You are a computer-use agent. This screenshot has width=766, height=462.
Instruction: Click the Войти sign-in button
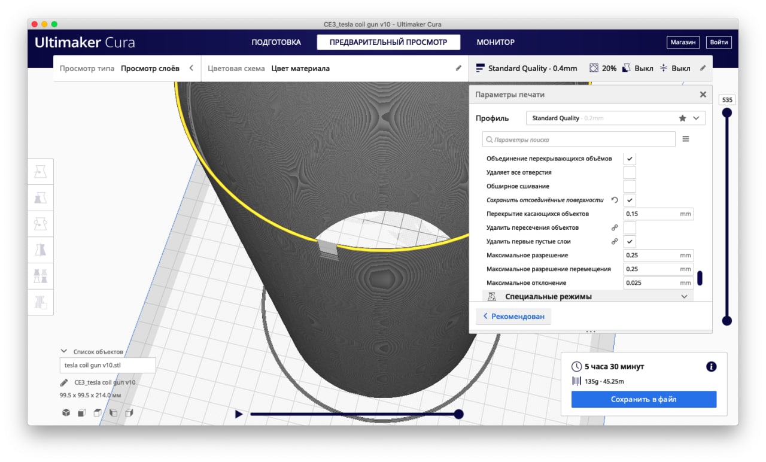click(x=719, y=42)
